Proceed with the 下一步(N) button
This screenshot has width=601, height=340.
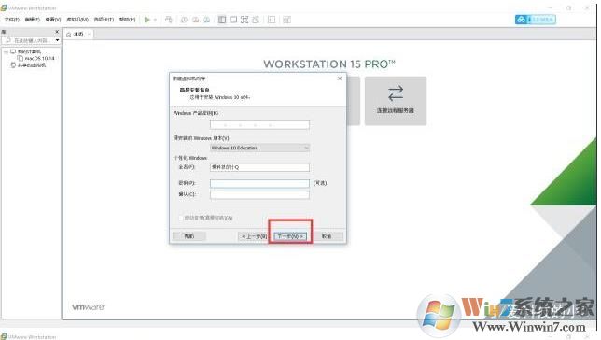[290, 236]
